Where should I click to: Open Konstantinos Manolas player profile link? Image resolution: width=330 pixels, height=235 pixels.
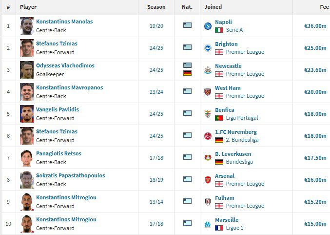(64, 21)
